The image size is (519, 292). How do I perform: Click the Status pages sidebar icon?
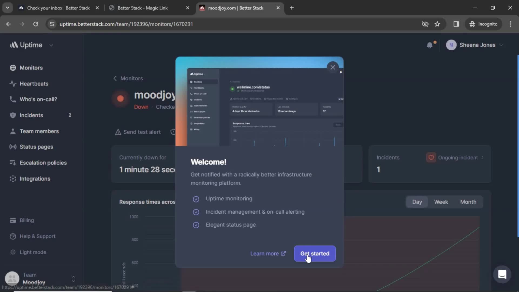point(12,147)
